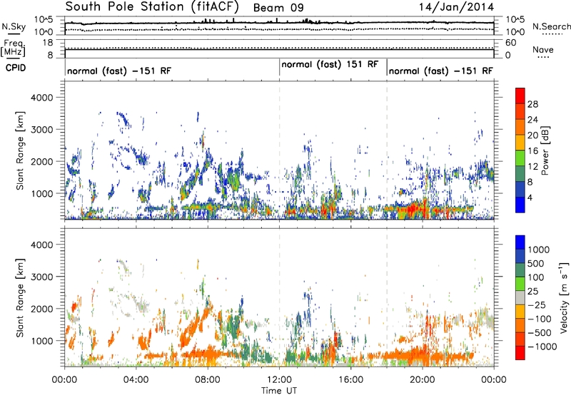This screenshot has width=571, height=395.
Task: Click the "Freq. [MHz]" axis label
Action: click(x=13, y=48)
